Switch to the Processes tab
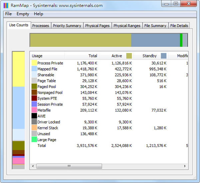Viewport: 200px width, 183px height. click(40, 26)
